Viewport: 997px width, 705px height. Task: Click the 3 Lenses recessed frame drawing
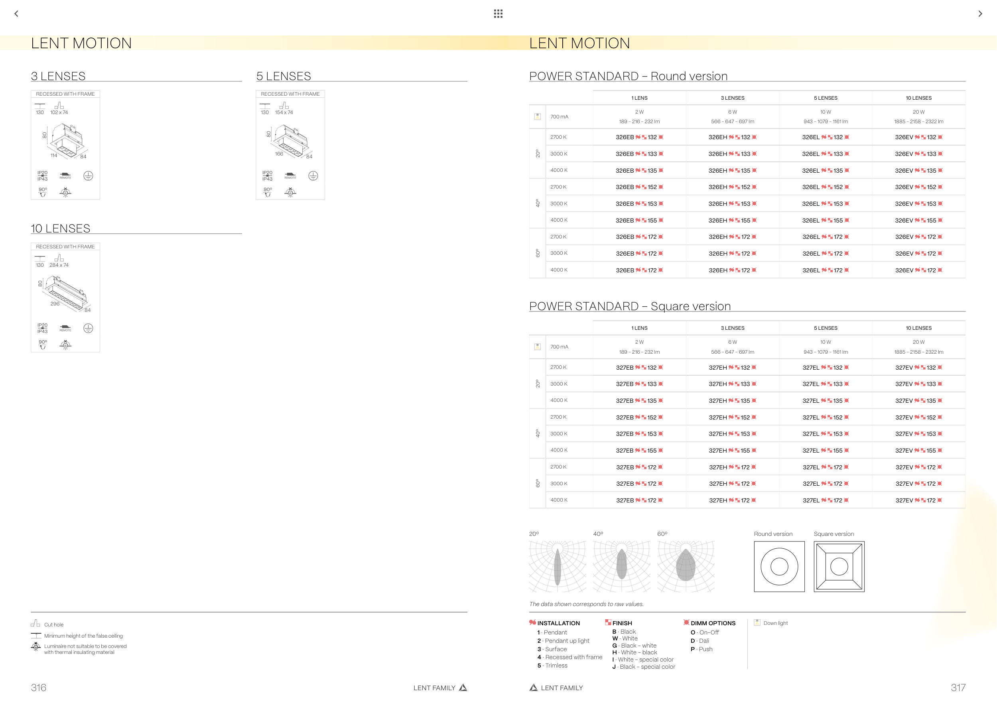click(x=66, y=141)
